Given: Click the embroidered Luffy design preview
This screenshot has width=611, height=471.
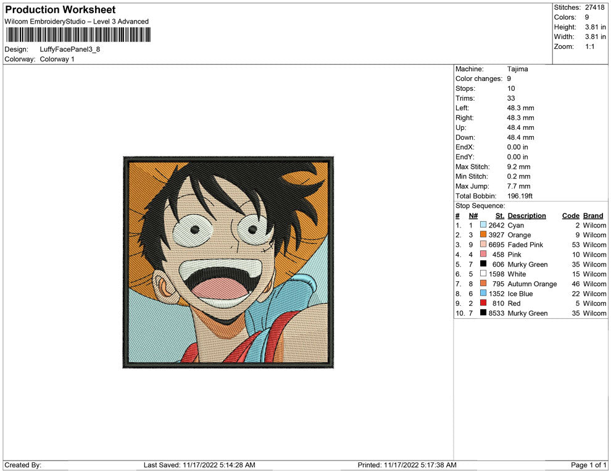Looking at the screenshot, I should click(x=228, y=262).
